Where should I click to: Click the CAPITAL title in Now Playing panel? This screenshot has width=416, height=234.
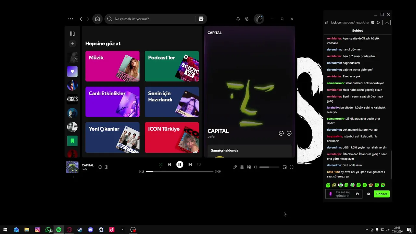[218, 131]
